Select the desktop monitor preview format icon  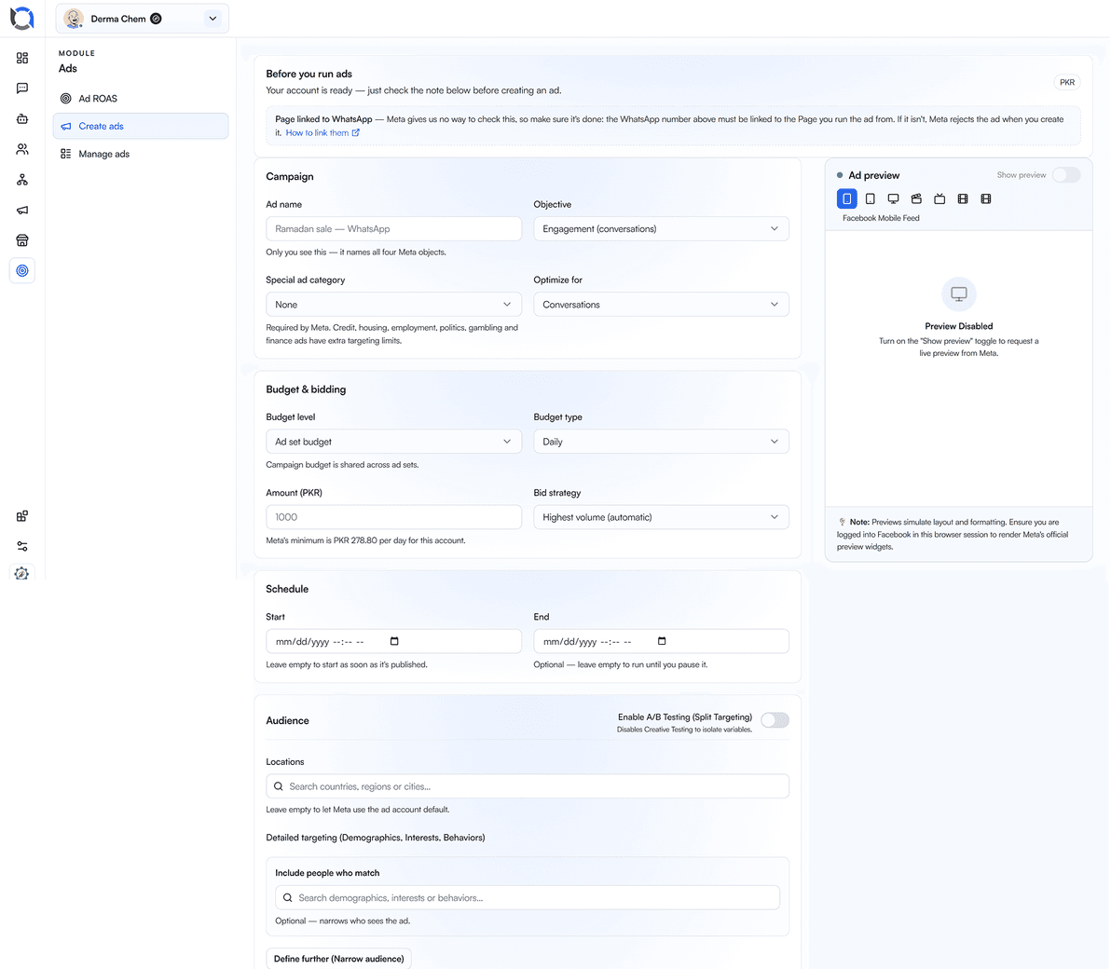[x=894, y=199]
